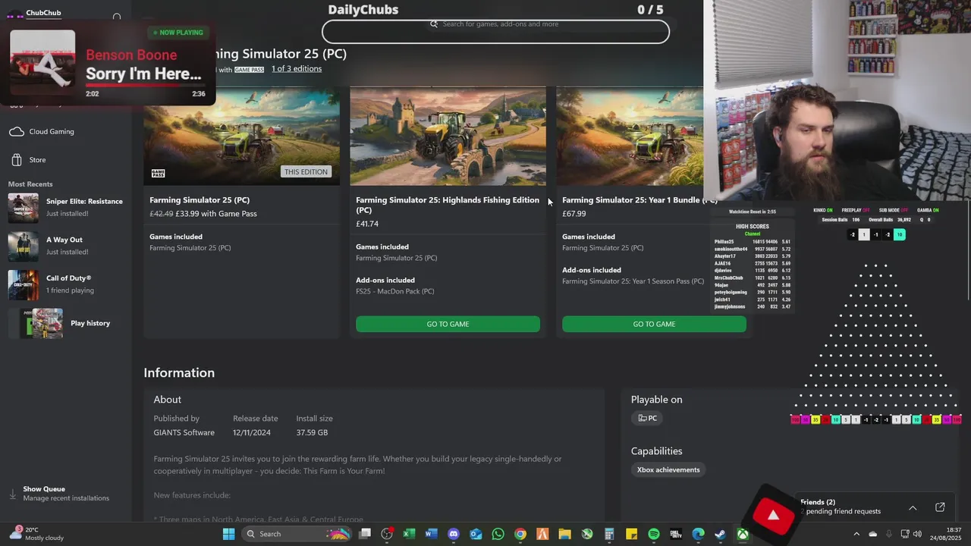Open Call of Duty from Most Recents

65,284
